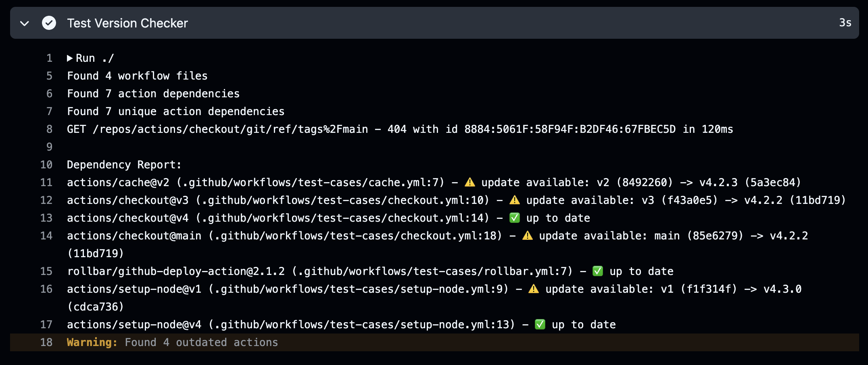This screenshot has width=868, height=365.
Task: Expand the Run ./ log group triangle
Action: pyautogui.click(x=70, y=58)
